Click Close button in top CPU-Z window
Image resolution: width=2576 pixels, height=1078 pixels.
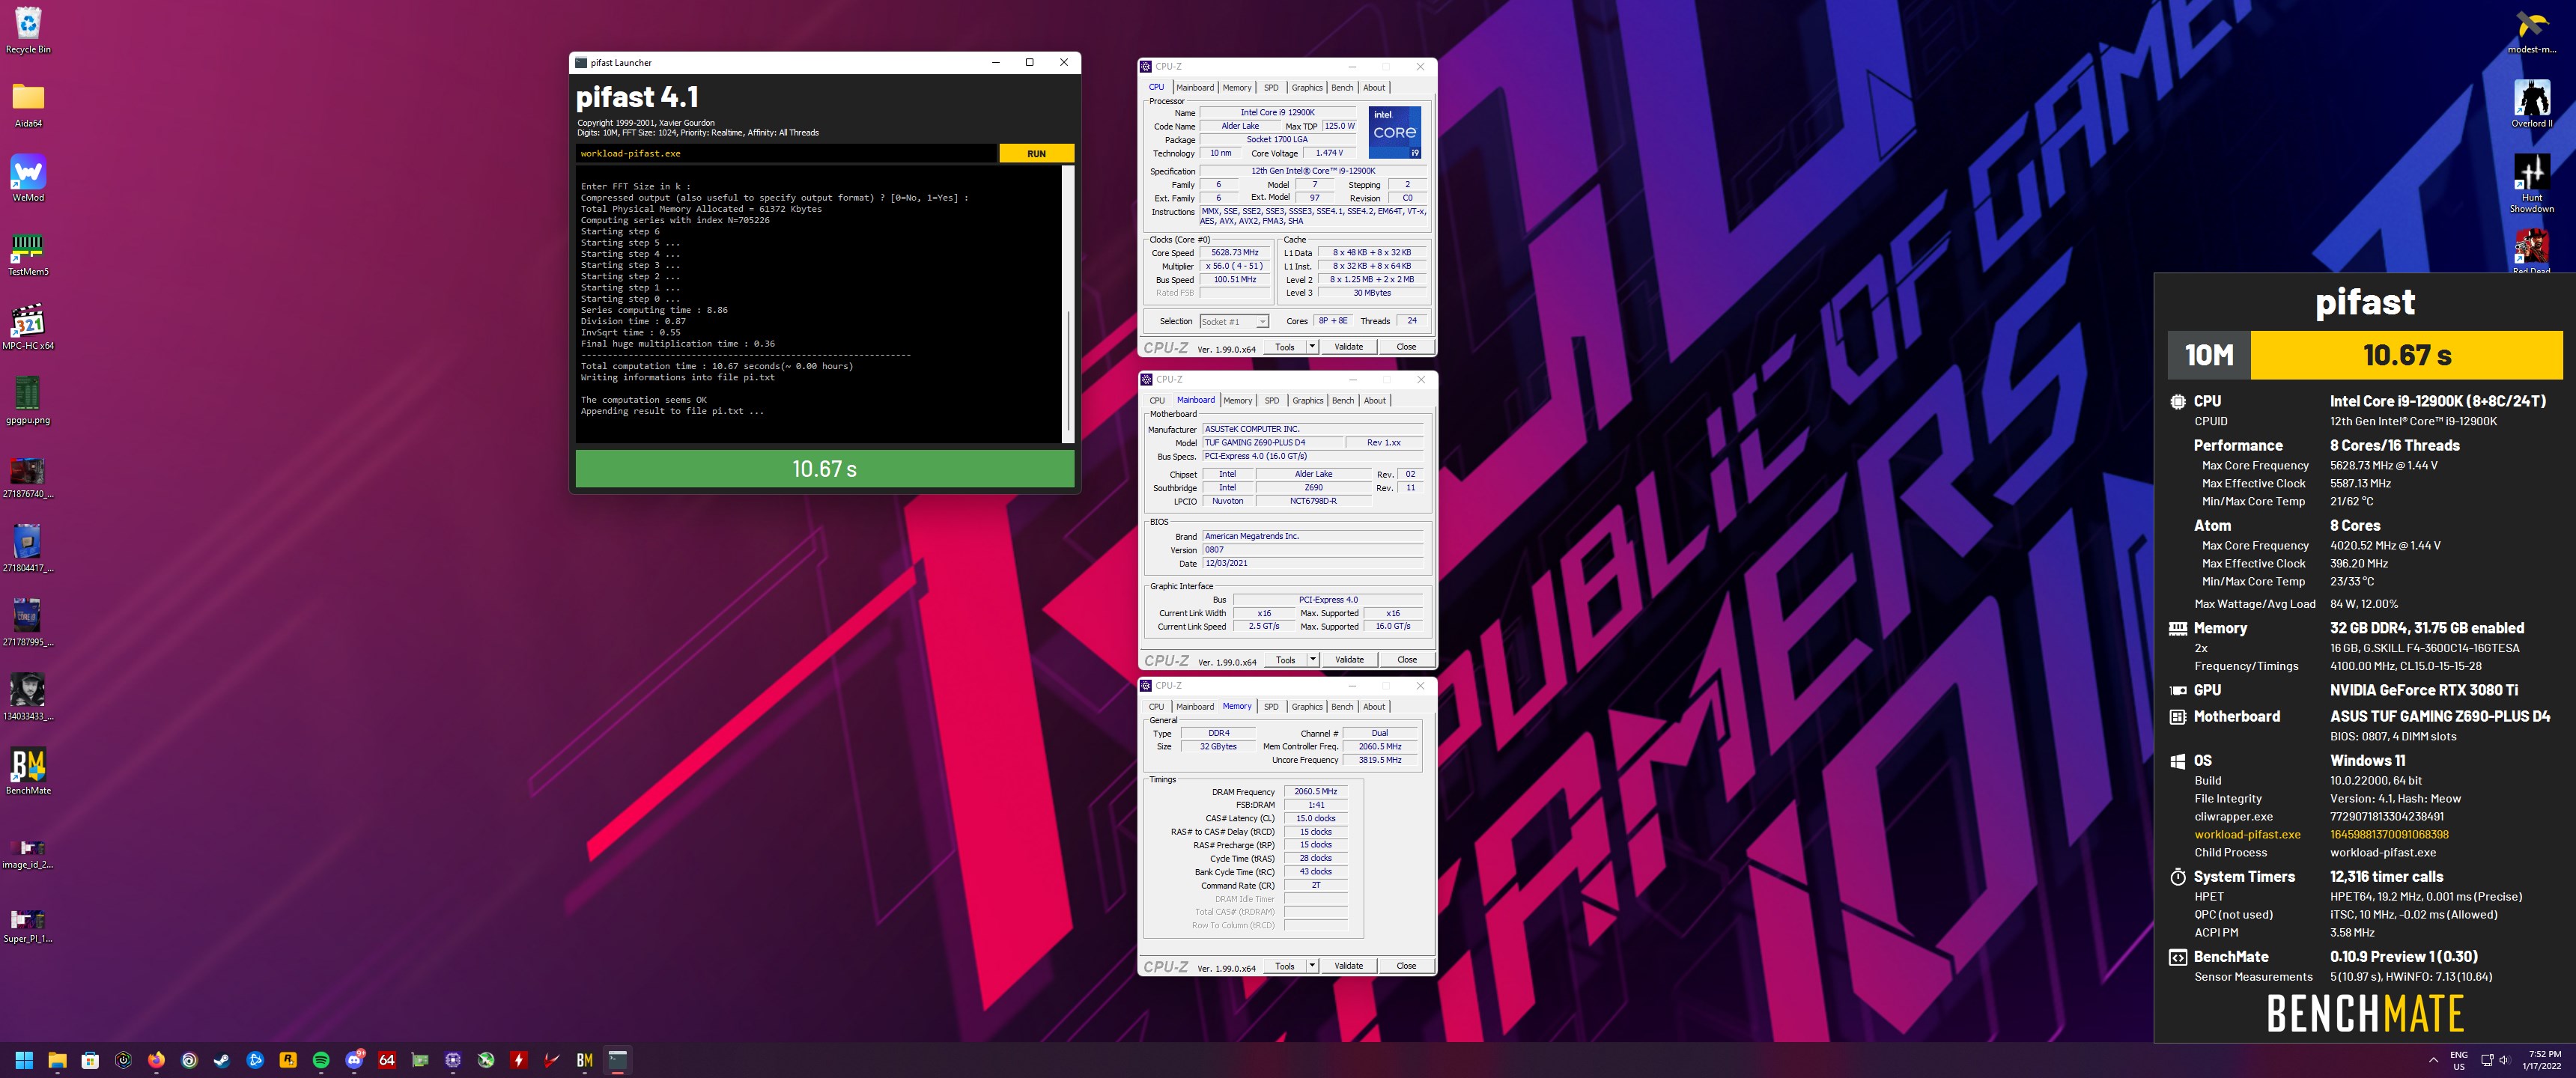click(x=1406, y=347)
